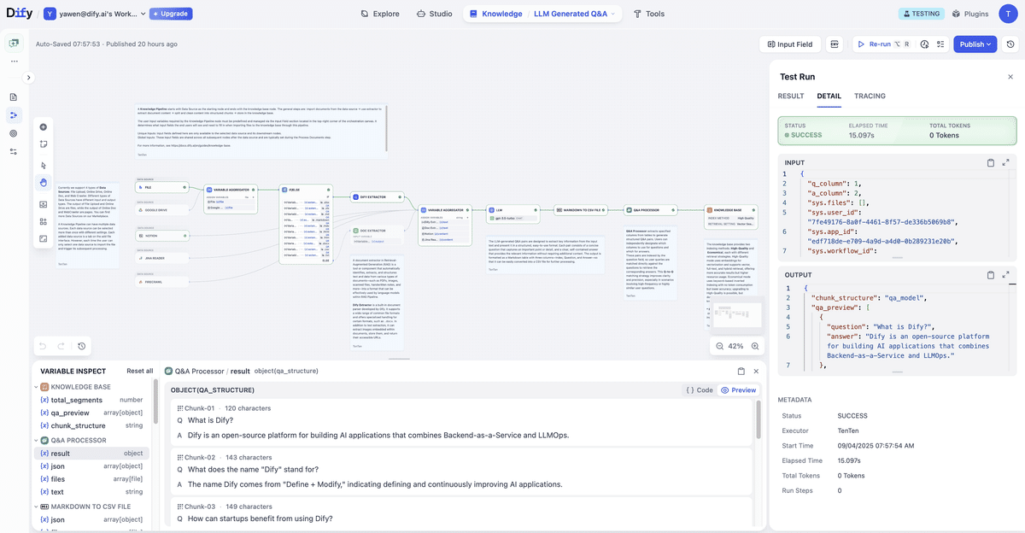
Task: Enable Preview mode with the eye toggle
Action: pos(737,389)
